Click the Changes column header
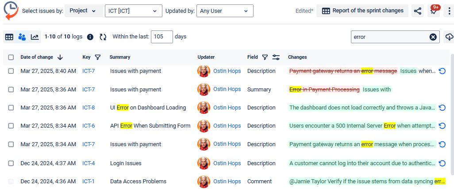The width and height of the screenshot is (454, 189). pyautogui.click(x=297, y=57)
